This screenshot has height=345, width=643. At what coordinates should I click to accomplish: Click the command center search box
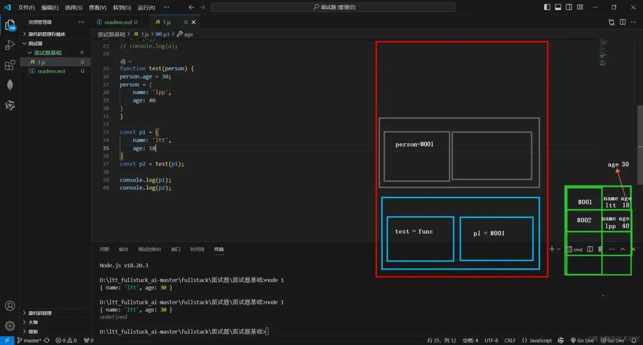[333, 7]
